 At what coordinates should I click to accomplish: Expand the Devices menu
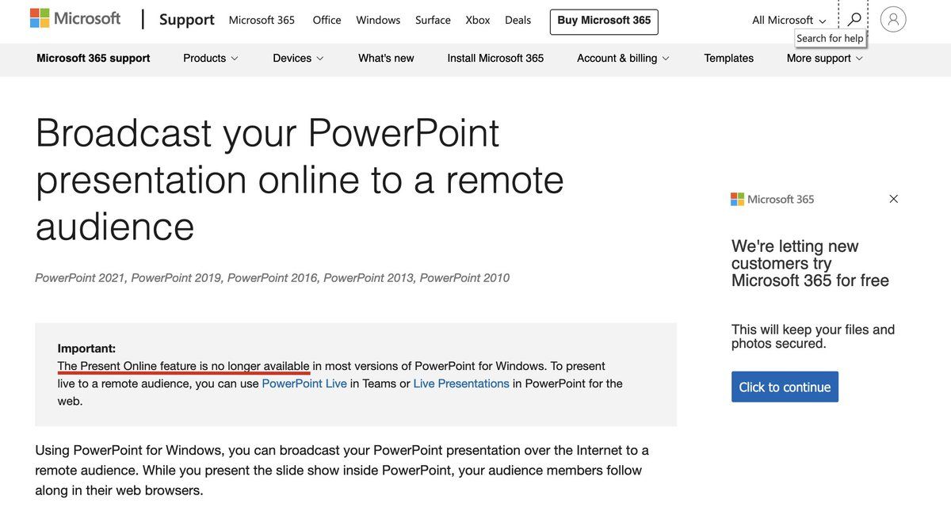pos(299,58)
